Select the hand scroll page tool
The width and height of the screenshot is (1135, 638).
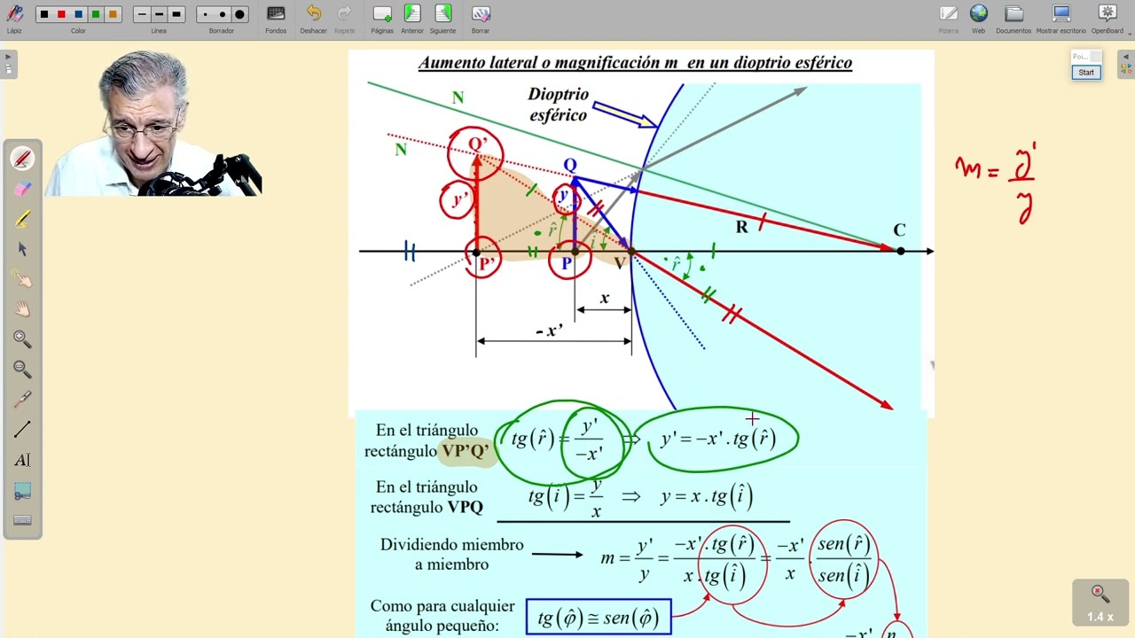point(22,309)
